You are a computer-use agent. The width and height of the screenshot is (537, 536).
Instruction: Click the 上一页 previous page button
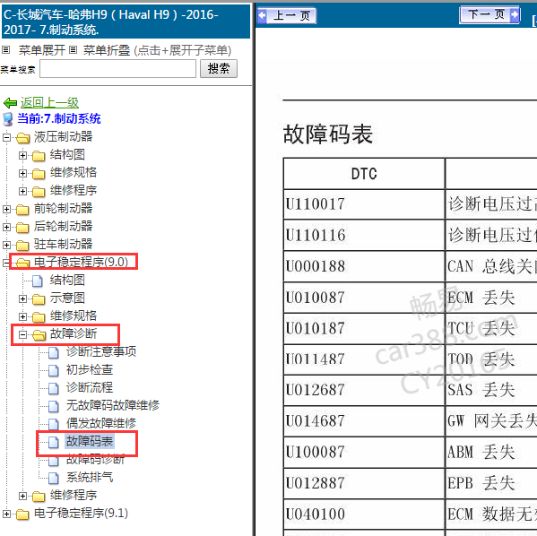[287, 15]
